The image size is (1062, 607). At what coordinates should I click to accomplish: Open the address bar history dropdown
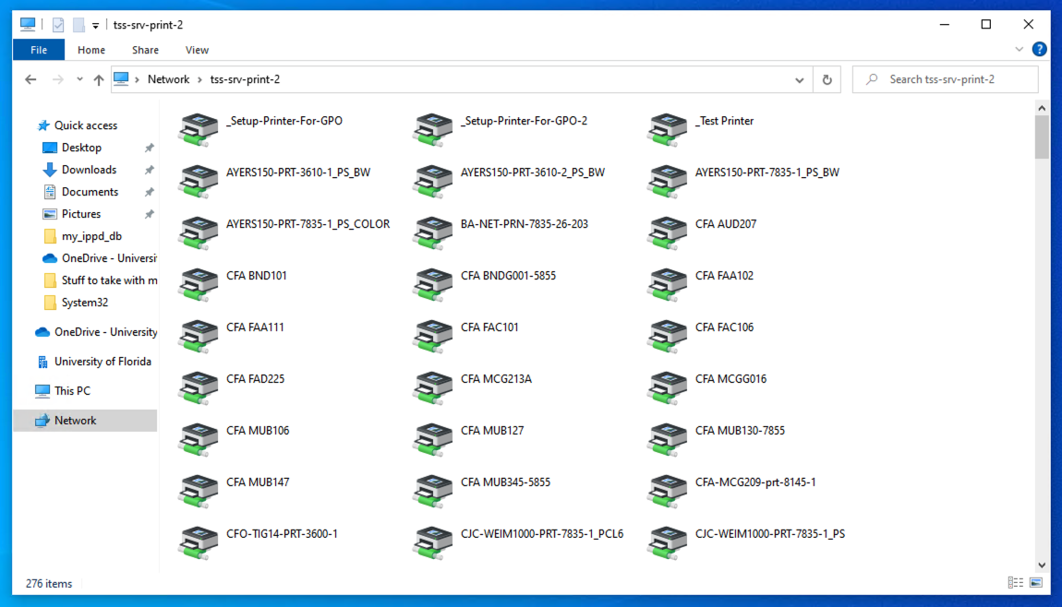799,80
